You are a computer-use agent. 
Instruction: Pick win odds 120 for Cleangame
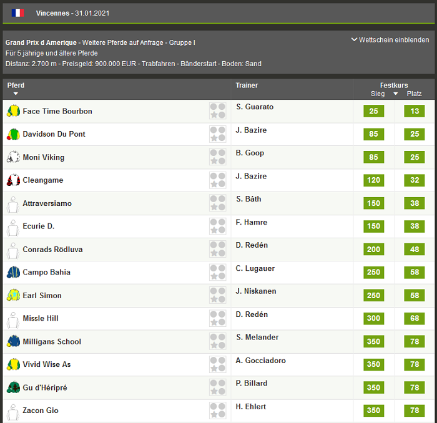373,180
